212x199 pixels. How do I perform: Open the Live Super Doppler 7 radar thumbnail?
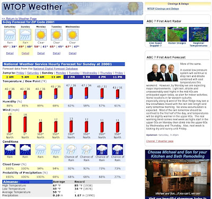pyautogui.click(x=156, y=34)
